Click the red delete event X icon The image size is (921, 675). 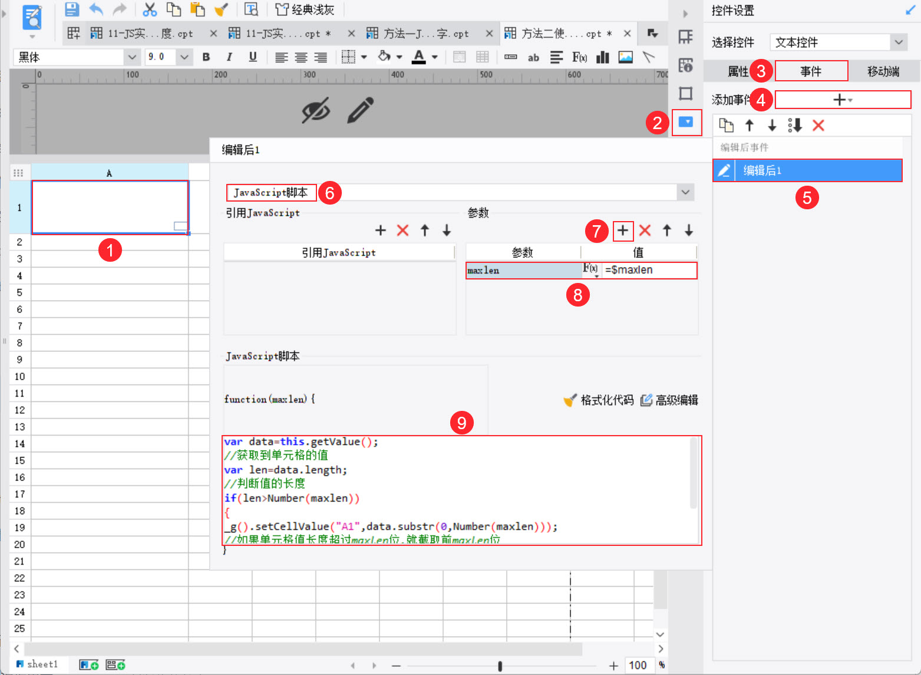click(818, 125)
